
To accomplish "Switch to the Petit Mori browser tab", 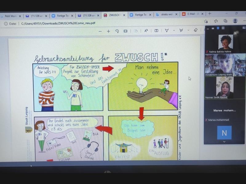I will 11,15.
